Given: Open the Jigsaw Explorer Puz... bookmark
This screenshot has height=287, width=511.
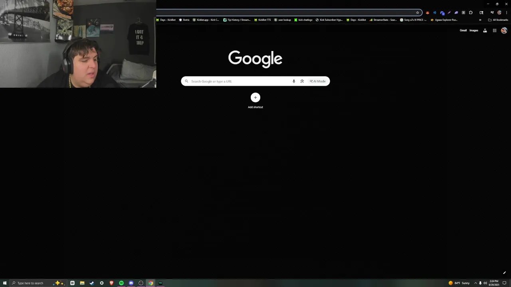Looking at the screenshot, I should [444, 20].
